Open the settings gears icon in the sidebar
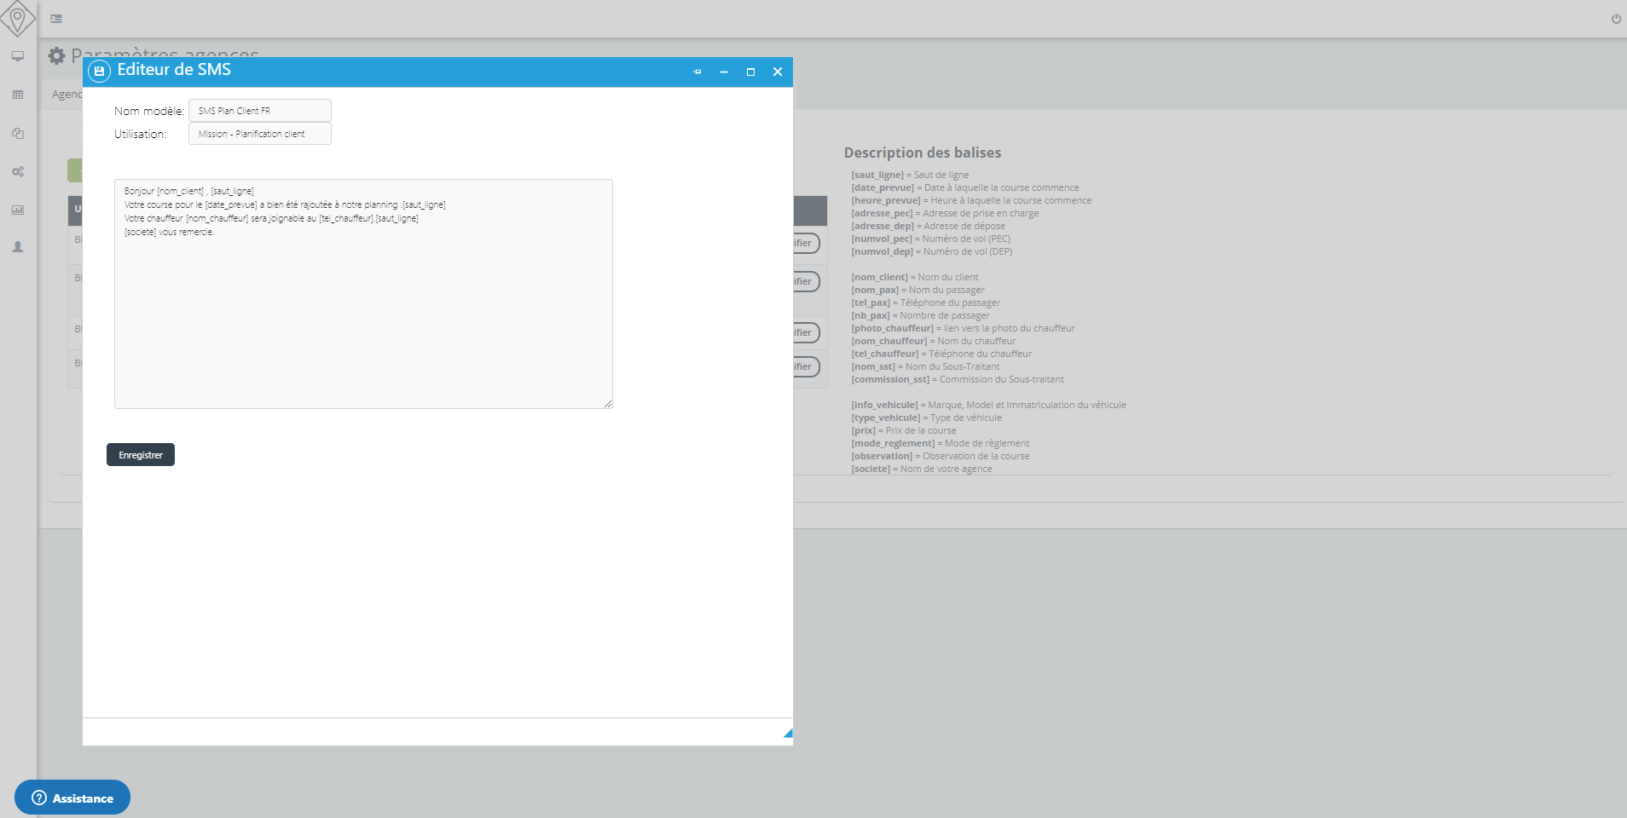The width and height of the screenshot is (1627, 818). (x=18, y=172)
